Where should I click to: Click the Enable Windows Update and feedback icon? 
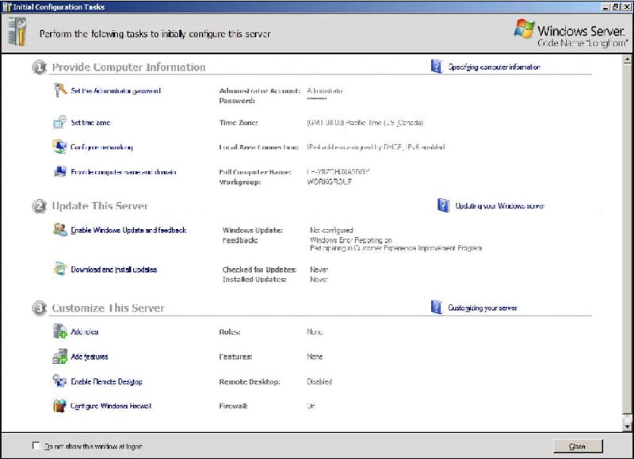coord(60,230)
